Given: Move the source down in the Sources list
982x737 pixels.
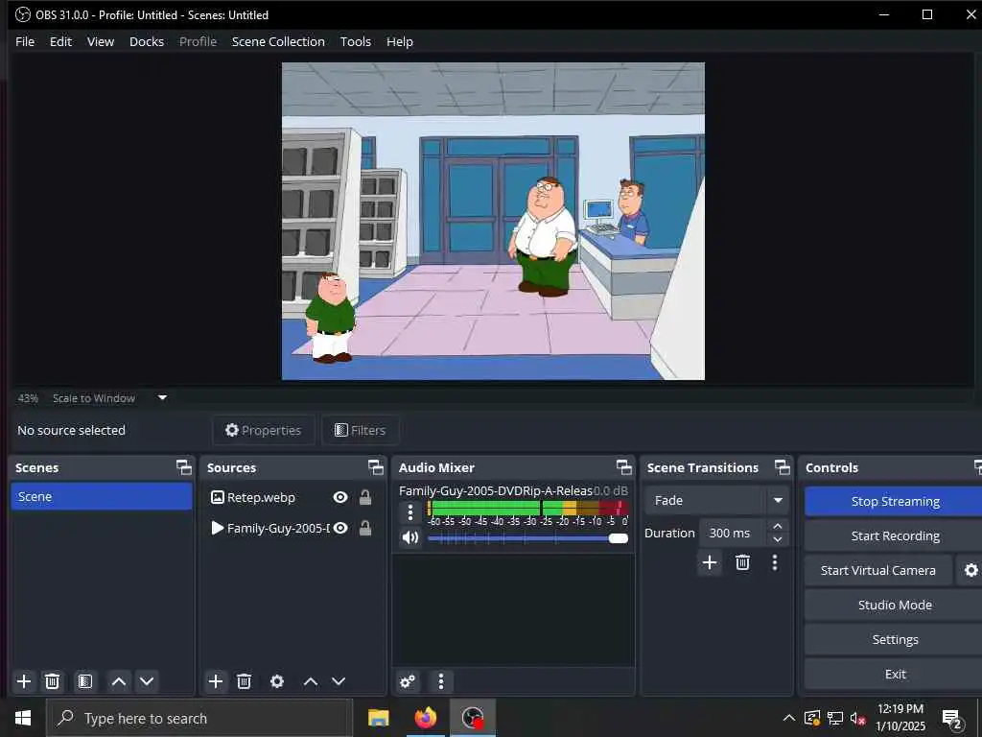Looking at the screenshot, I should click(x=339, y=681).
